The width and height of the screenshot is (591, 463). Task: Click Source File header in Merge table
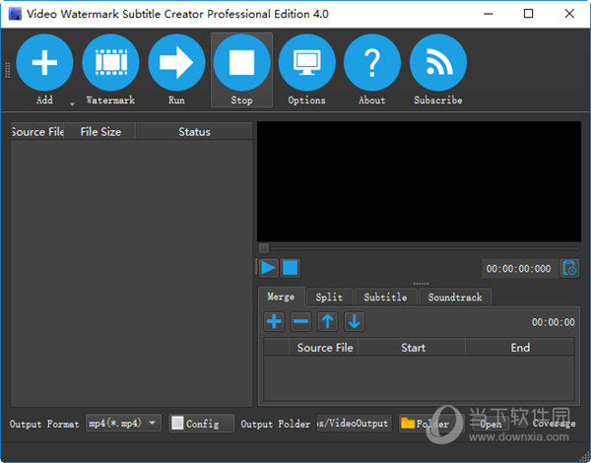point(324,347)
